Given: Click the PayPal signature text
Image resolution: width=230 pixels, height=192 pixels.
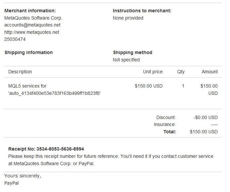Looking at the screenshot, I should click(x=12, y=183).
